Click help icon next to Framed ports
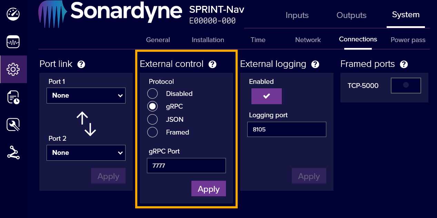437x218 pixels. coord(404,64)
